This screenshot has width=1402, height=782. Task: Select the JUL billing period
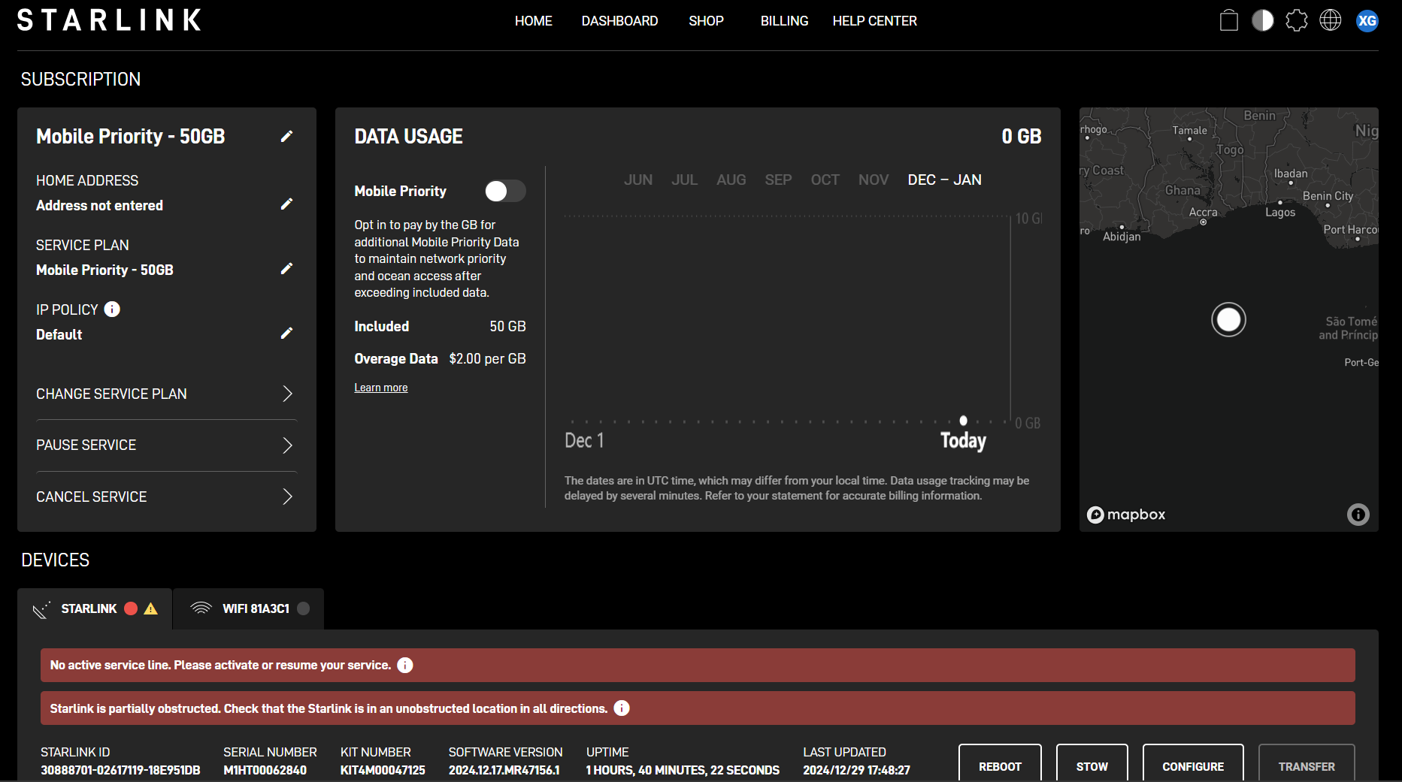[684, 180]
